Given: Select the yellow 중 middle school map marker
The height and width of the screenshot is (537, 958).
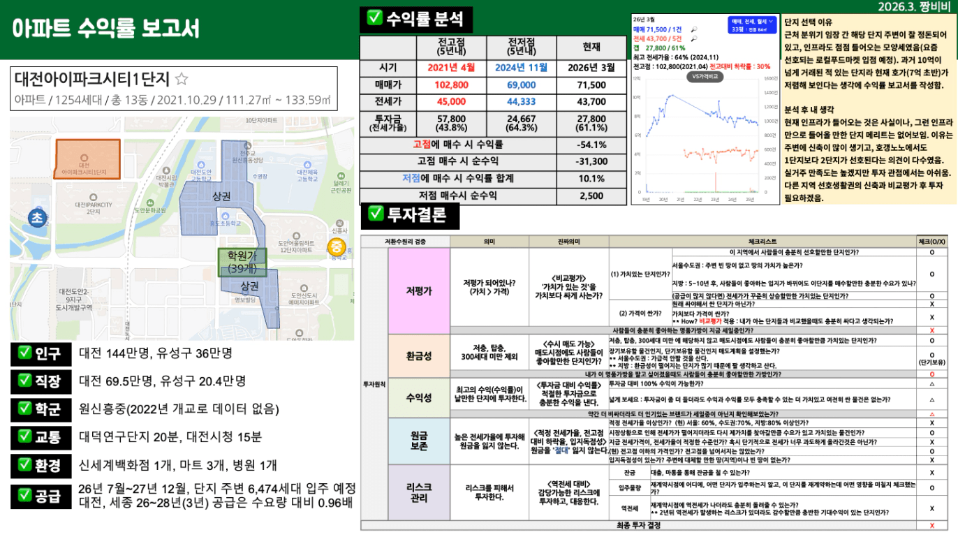Looking at the screenshot, I should click(337, 247).
